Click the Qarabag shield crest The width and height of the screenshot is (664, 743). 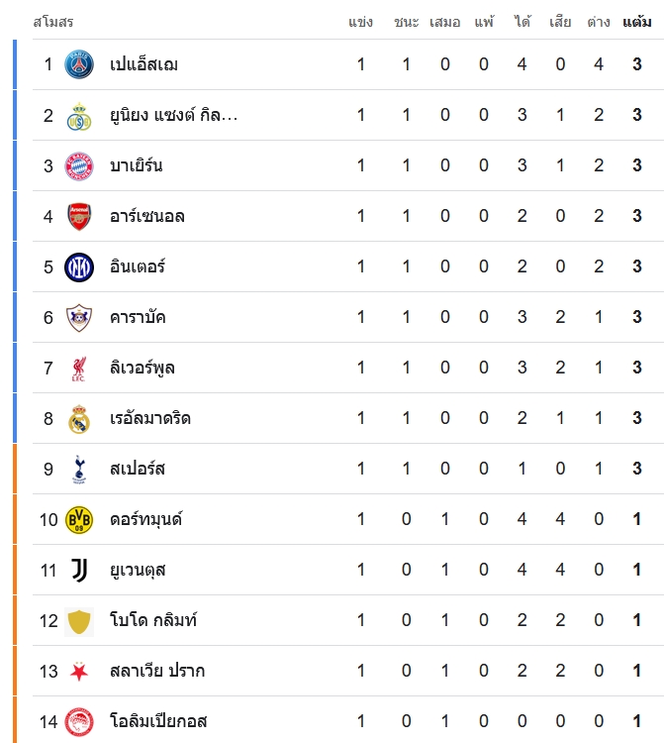tap(79, 317)
